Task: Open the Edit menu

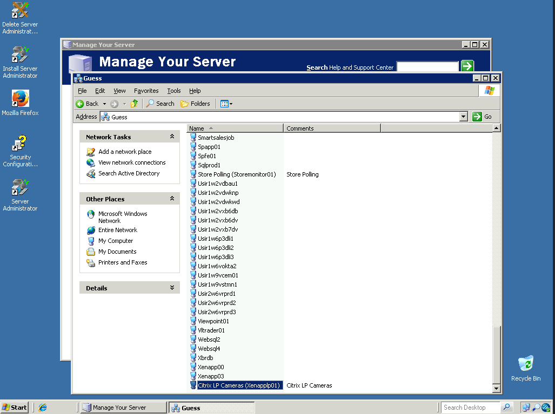Action: [100, 91]
